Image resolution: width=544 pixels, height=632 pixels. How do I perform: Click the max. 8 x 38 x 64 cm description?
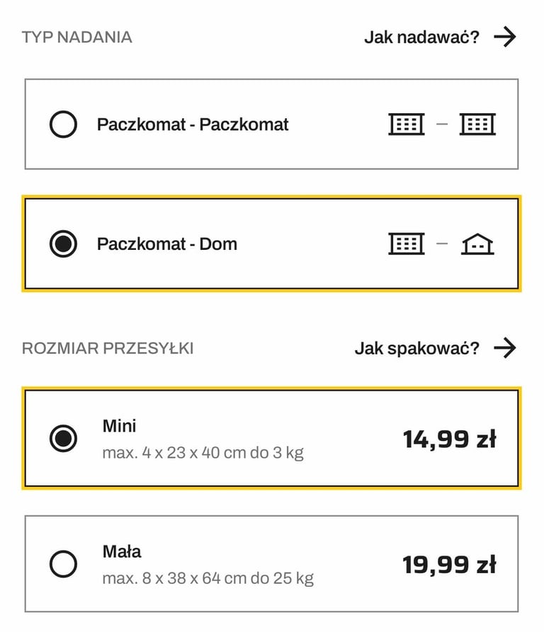[208, 578]
